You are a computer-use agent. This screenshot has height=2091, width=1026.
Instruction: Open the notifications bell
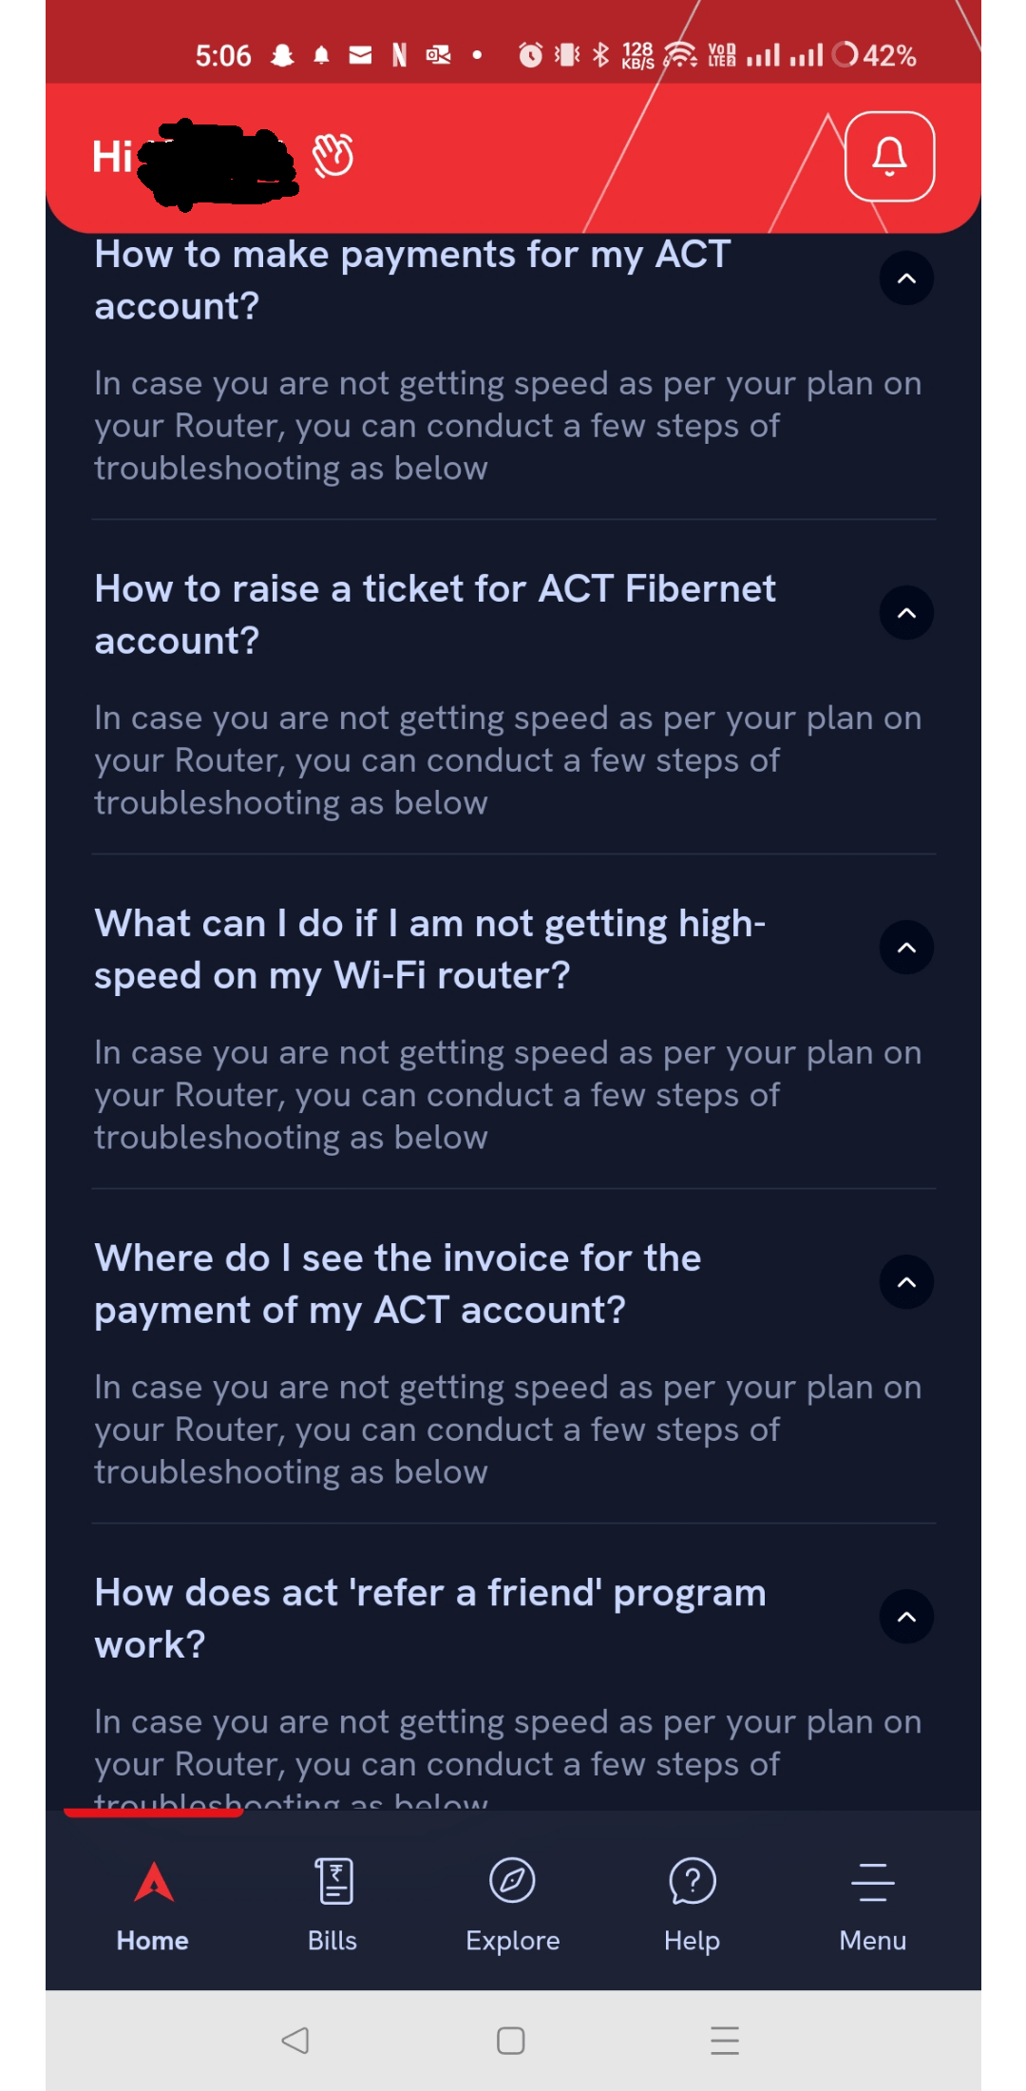pyautogui.click(x=889, y=157)
